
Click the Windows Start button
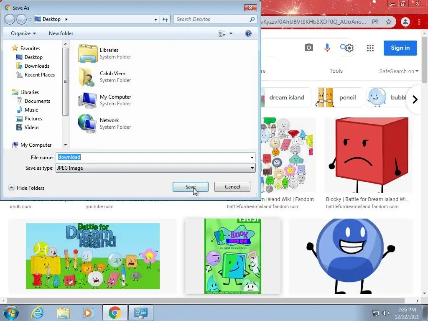[11, 313]
